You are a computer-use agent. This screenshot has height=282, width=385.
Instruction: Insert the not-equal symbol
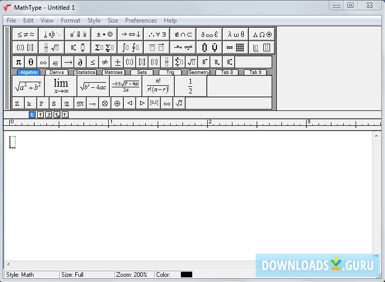click(x=105, y=62)
